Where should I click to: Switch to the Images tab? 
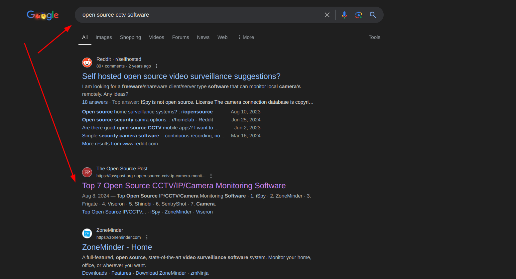click(x=104, y=37)
